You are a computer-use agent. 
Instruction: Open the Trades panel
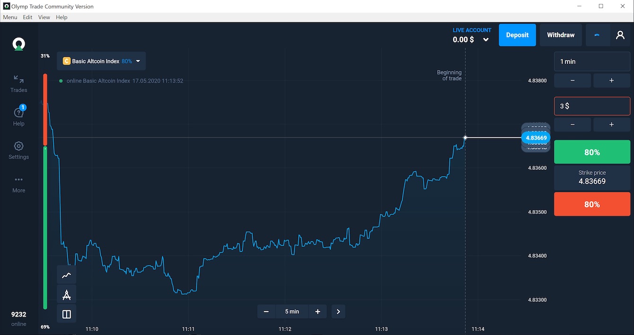pyautogui.click(x=19, y=83)
